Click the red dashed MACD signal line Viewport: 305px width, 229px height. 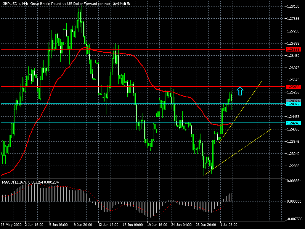[117, 209]
